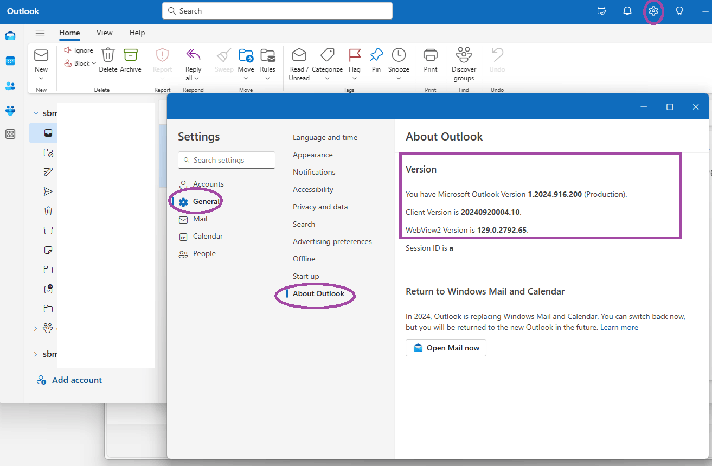Image resolution: width=712 pixels, height=466 pixels.
Task: Open the lightbulb tips icon
Action: 679,11
